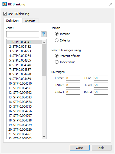The height and width of the screenshot is (154, 115).
Task: Click the K-End input field
Action: (101, 92)
